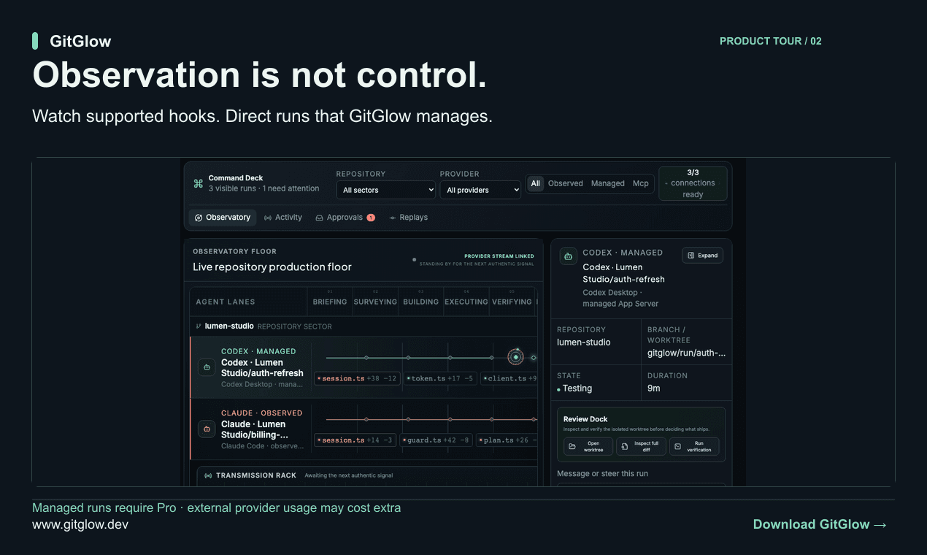Click the 'PROVIDER STREAM LINKED' status text
Viewport: 927px width, 555px height.
pos(499,256)
